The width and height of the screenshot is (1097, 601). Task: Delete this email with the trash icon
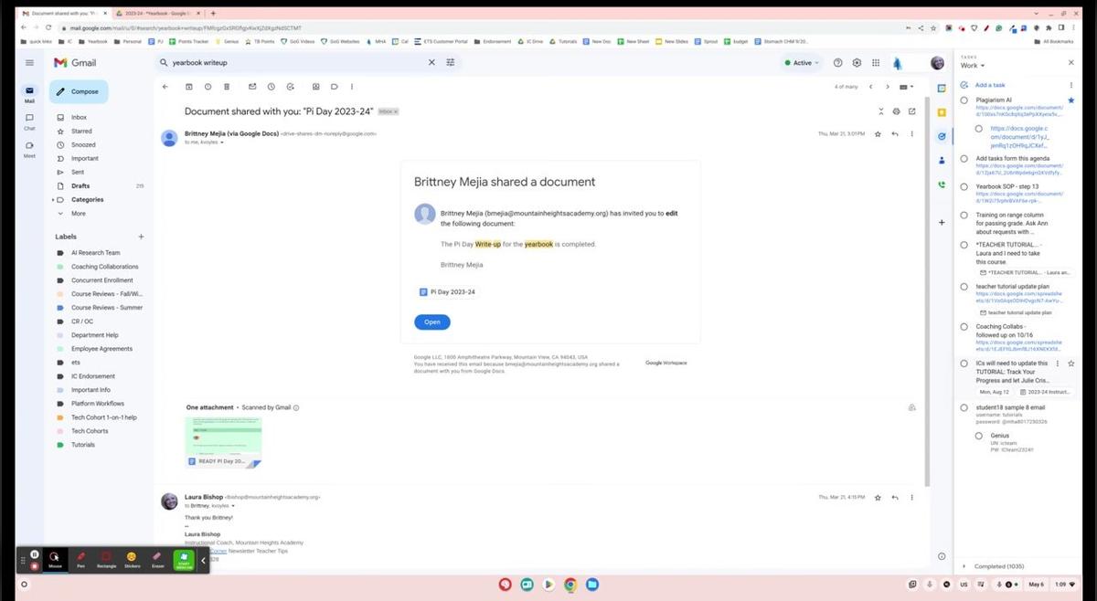(227, 87)
